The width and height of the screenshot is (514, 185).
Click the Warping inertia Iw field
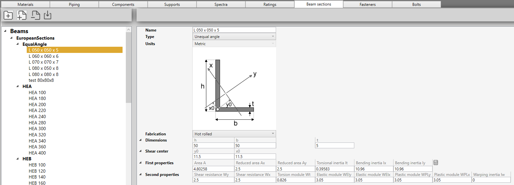[491, 180]
